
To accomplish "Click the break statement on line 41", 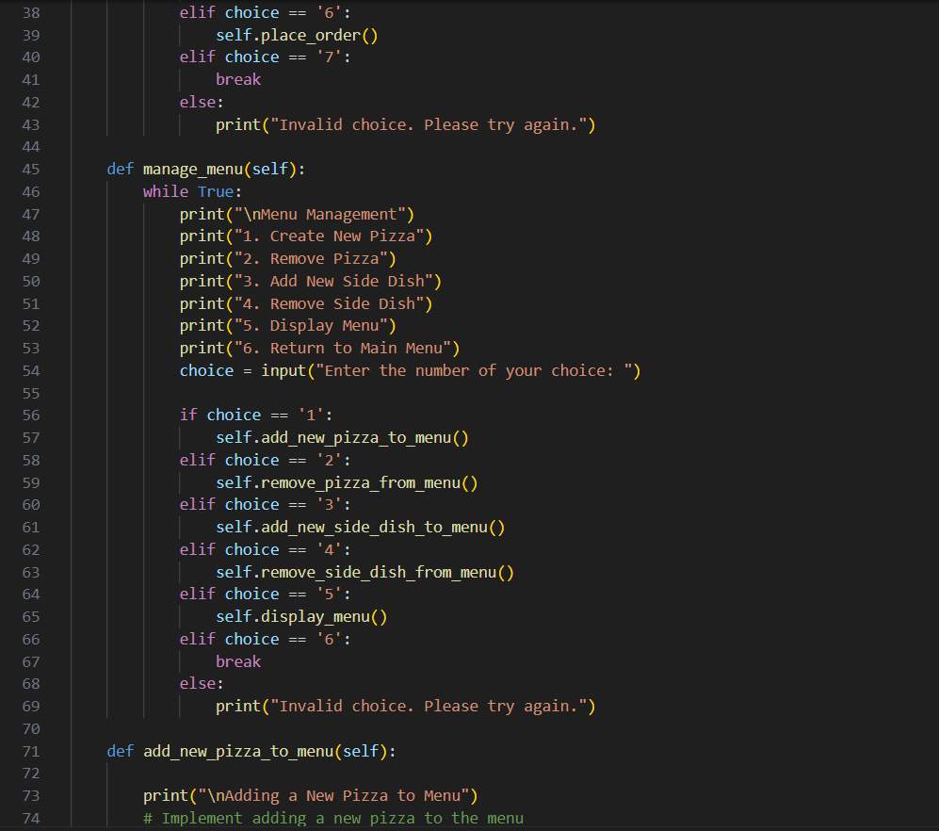I will (238, 80).
